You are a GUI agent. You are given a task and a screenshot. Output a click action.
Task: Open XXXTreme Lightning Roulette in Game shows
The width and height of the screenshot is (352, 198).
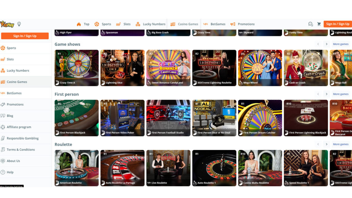point(214,68)
